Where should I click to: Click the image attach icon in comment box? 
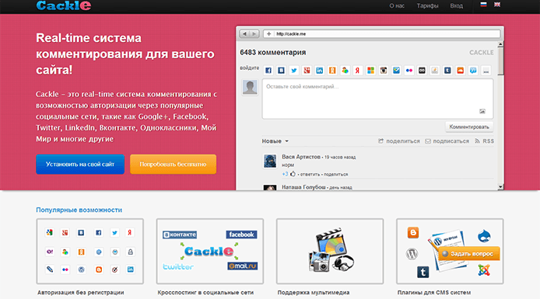pos(482,111)
